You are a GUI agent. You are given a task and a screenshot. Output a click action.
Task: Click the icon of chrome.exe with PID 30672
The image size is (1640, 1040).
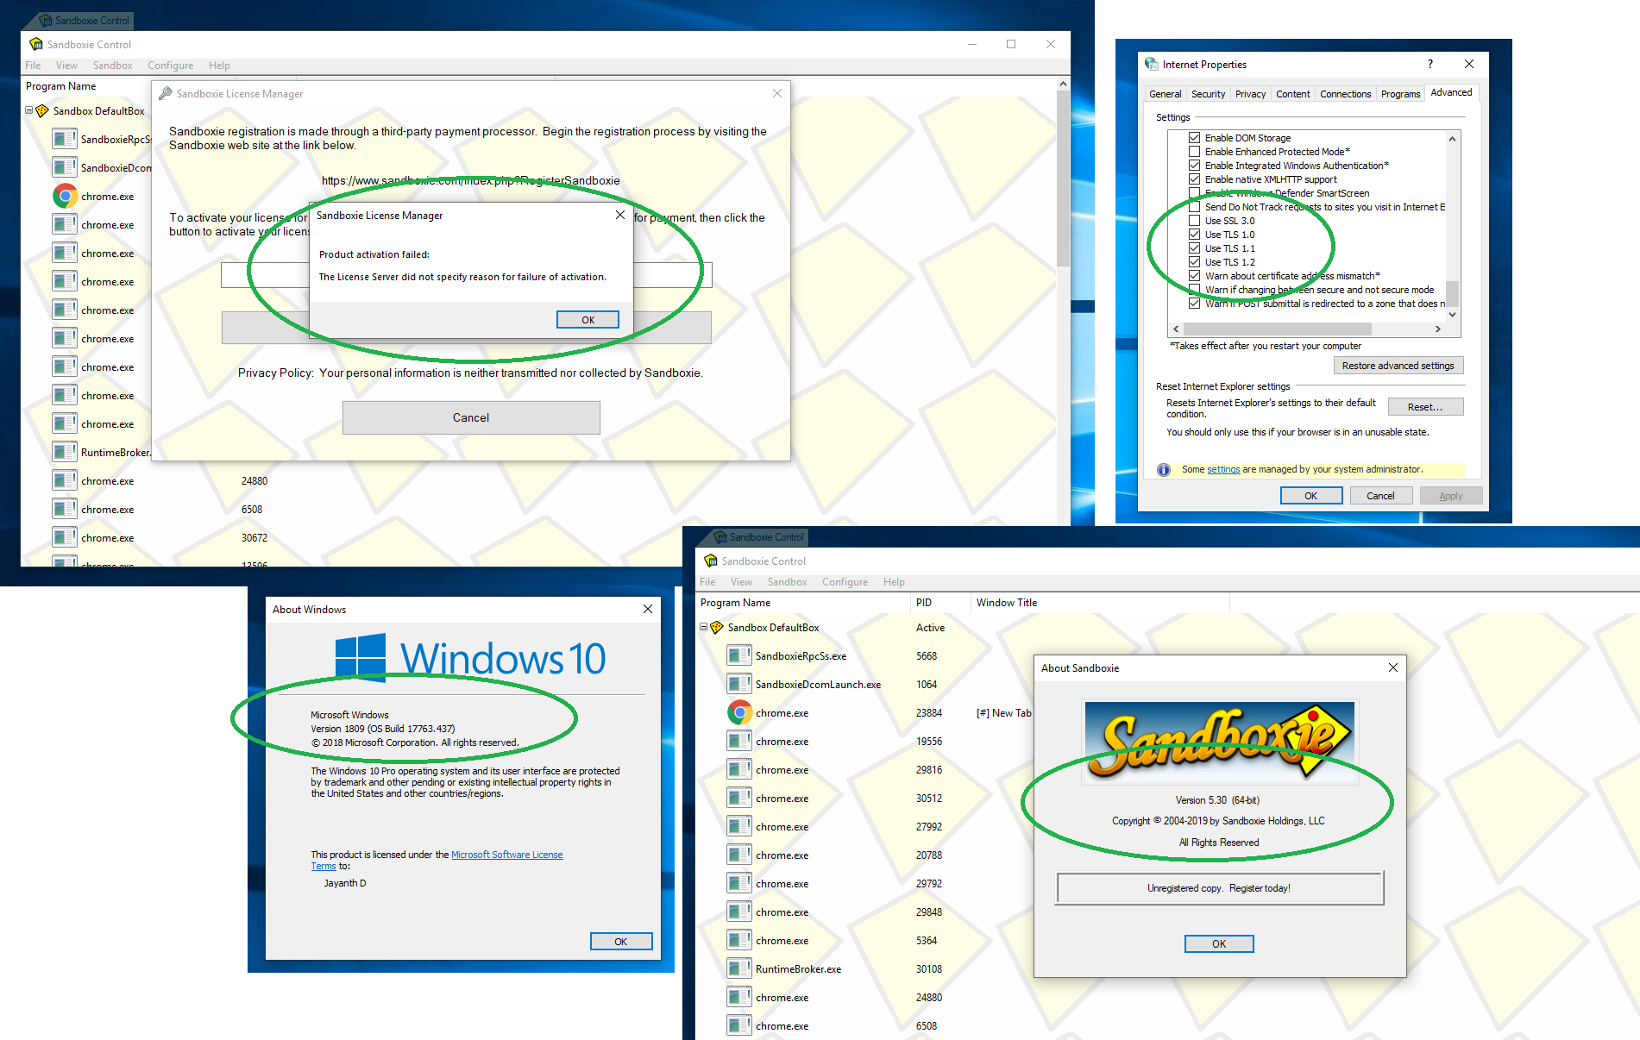(65, 537)
